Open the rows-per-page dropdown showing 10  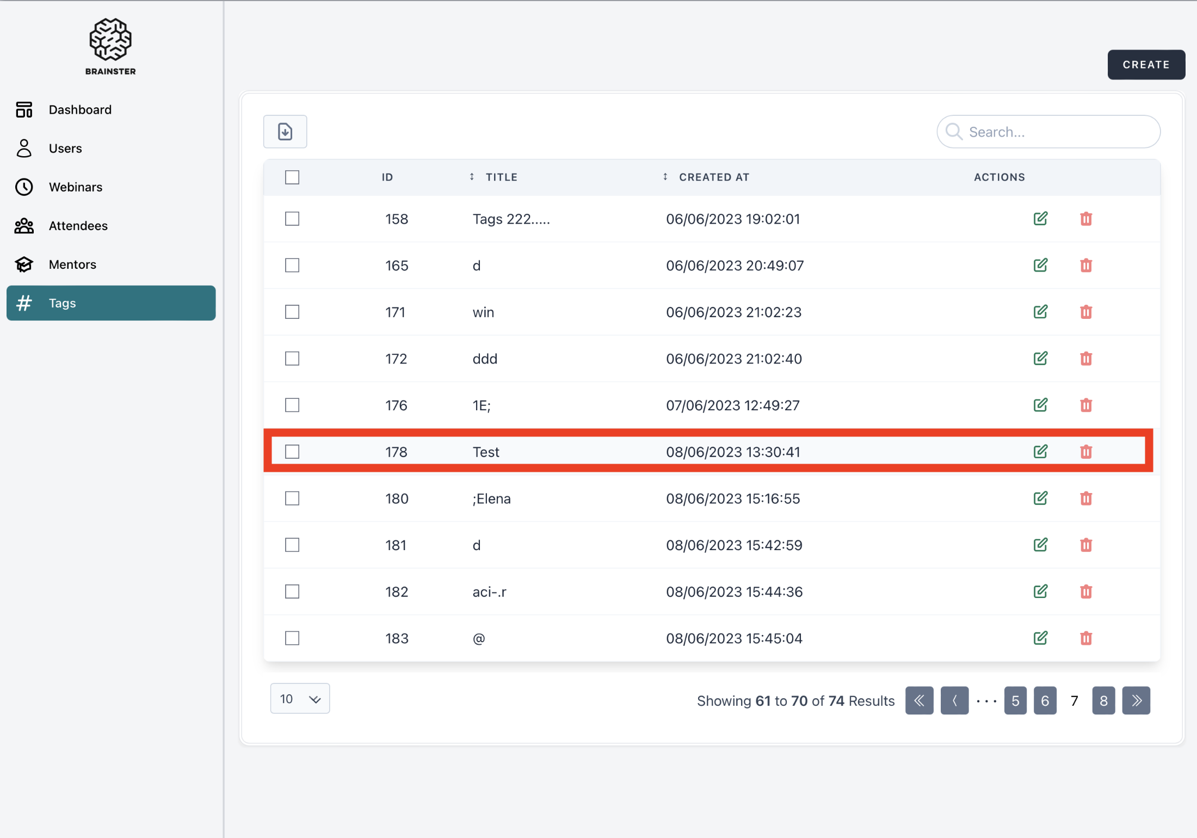(300, 699)
